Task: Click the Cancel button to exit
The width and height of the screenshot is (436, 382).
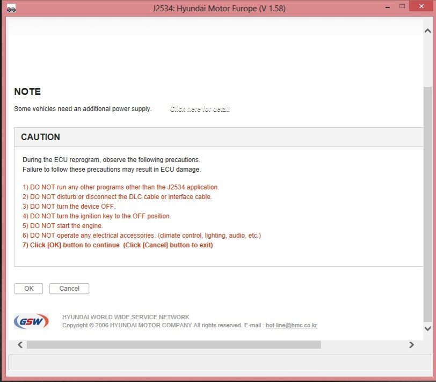Action: [69, 288]
